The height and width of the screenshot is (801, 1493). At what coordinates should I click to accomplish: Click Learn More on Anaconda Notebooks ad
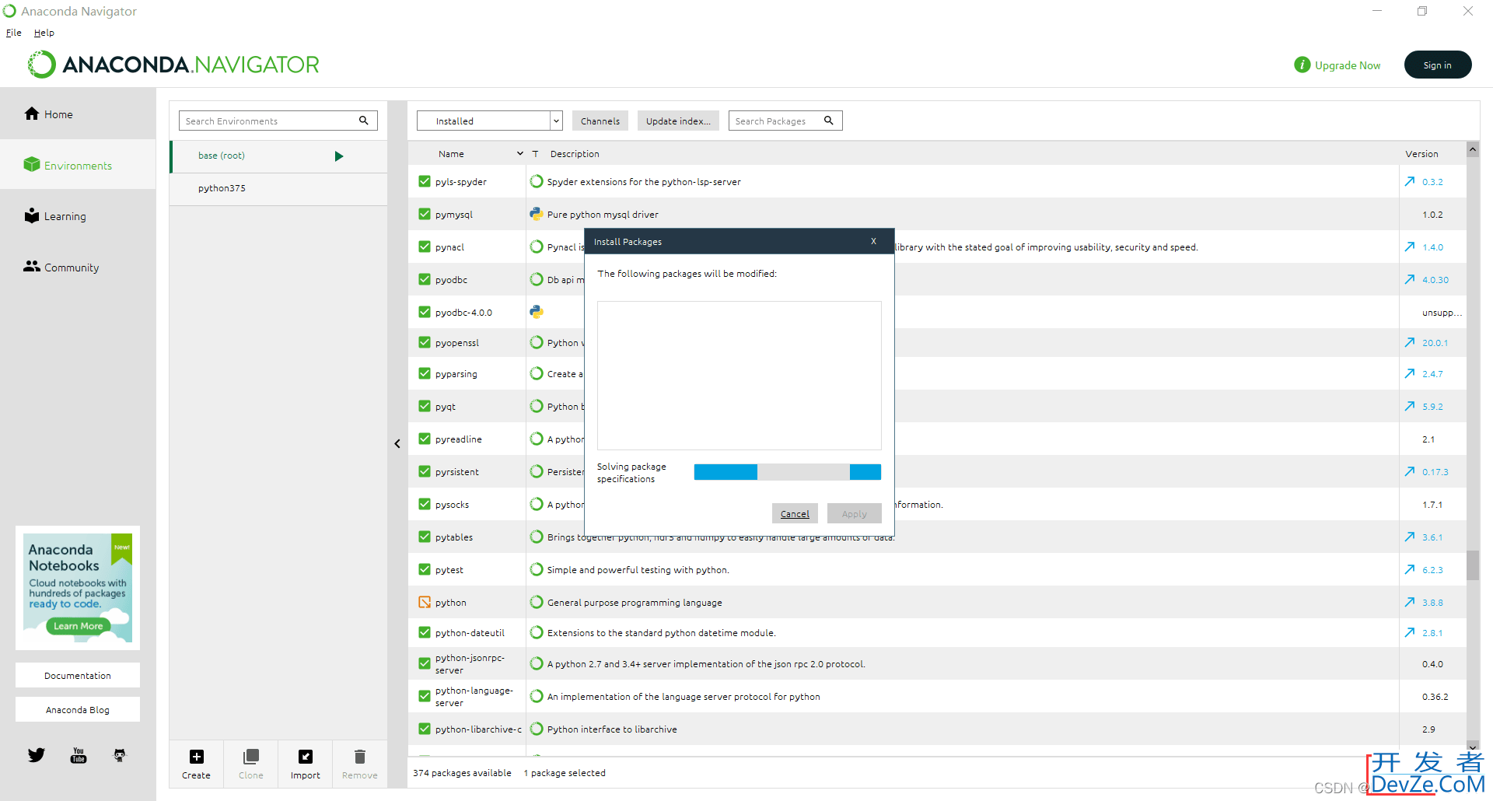[x=78, y=626]
